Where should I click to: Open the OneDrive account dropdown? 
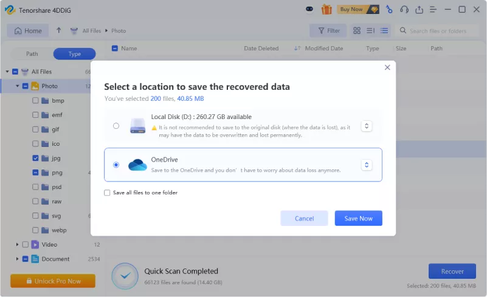pyautogui.click(x=366, y=165)
